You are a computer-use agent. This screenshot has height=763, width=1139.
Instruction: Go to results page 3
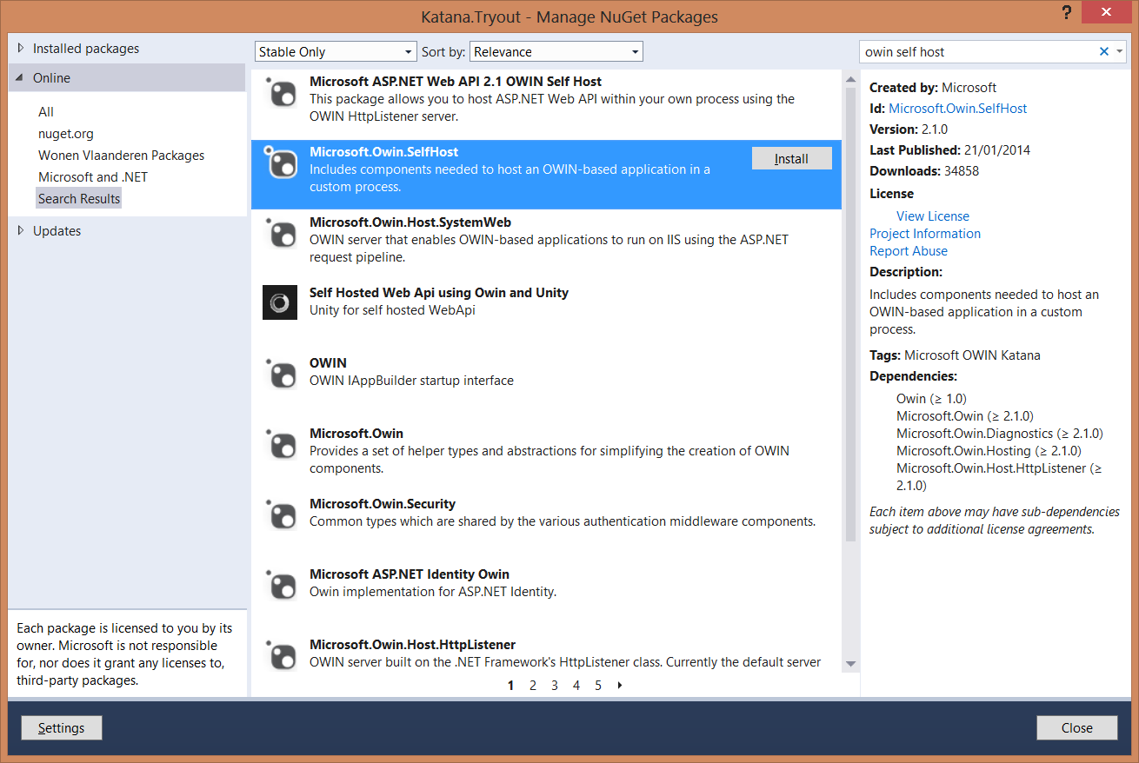tap(555, 685)
